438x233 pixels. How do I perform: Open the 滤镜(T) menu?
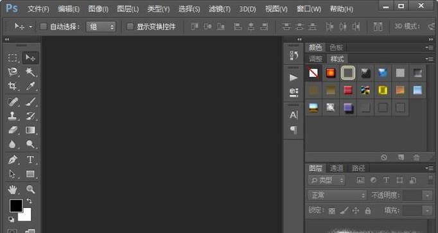pyautogui.click(x=220, y=9)
